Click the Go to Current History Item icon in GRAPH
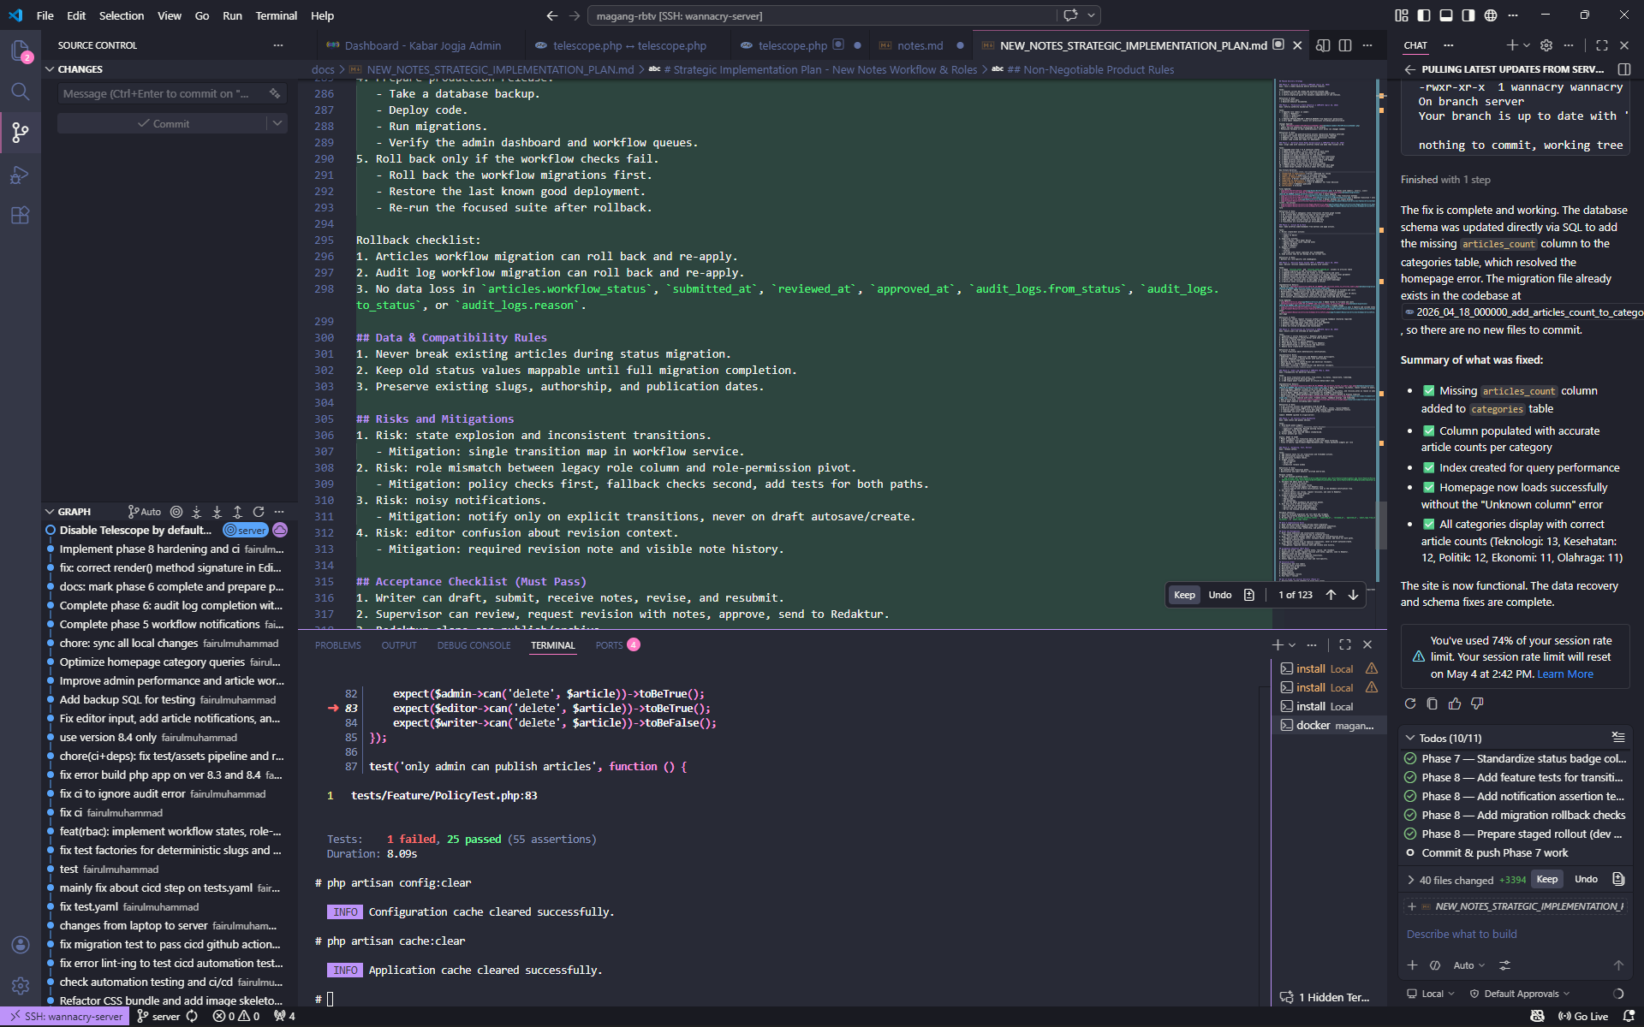 coord(176,512)
